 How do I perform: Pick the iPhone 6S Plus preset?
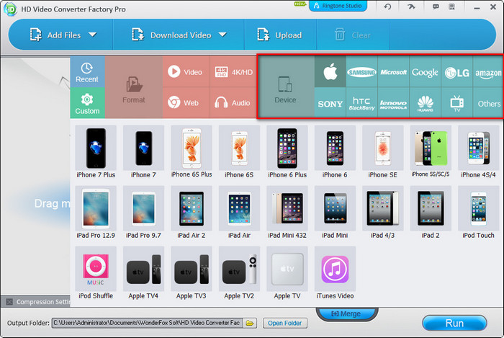pyautogui.click(x=192, y=153)
